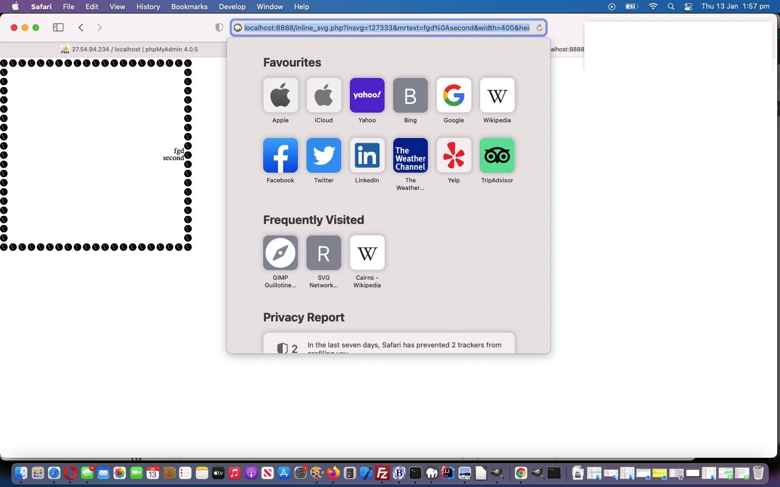Image resolution: width=780 pixels, height=487 pixels.
Task: Switch to the phpMyAdmin 4.0.5 tab
Action: pyautogui.click(x=129, y=49)
